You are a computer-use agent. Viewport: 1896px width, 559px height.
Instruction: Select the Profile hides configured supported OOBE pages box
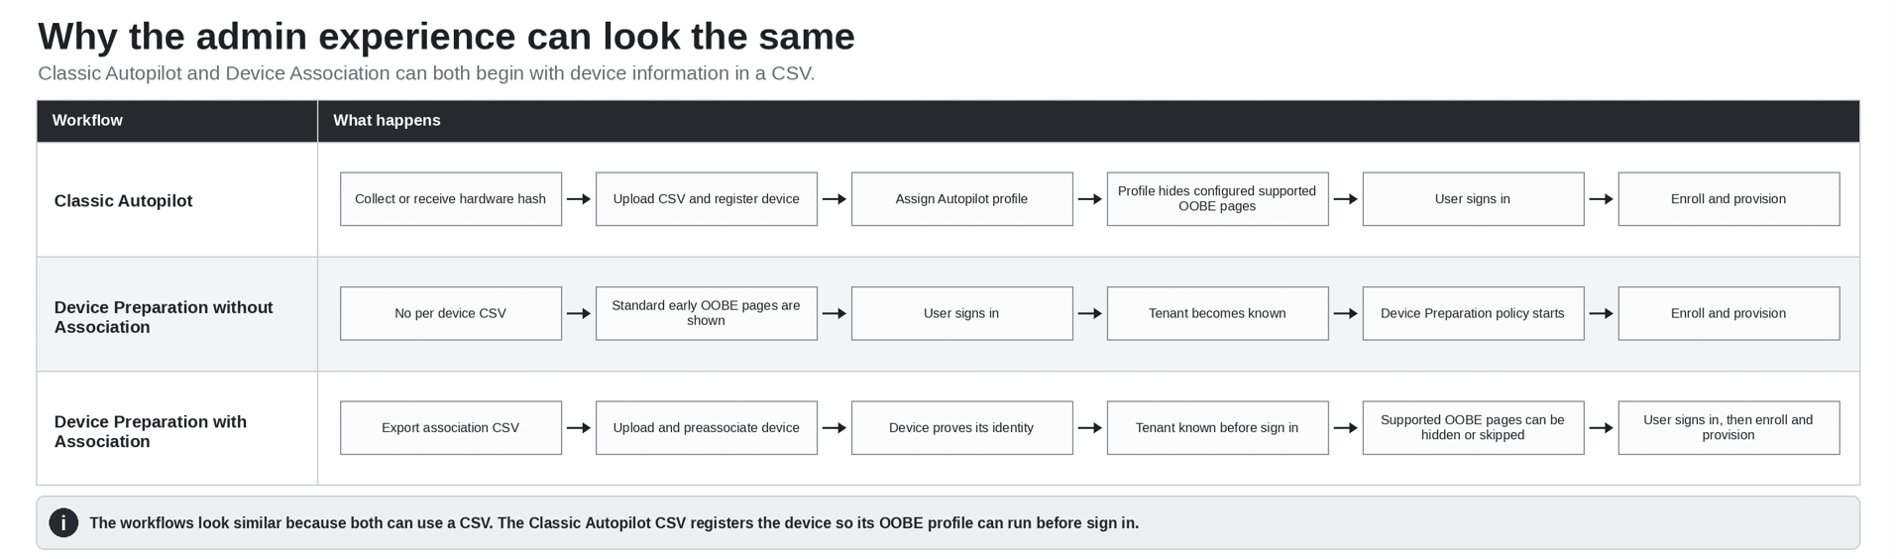pos(1218,199)
